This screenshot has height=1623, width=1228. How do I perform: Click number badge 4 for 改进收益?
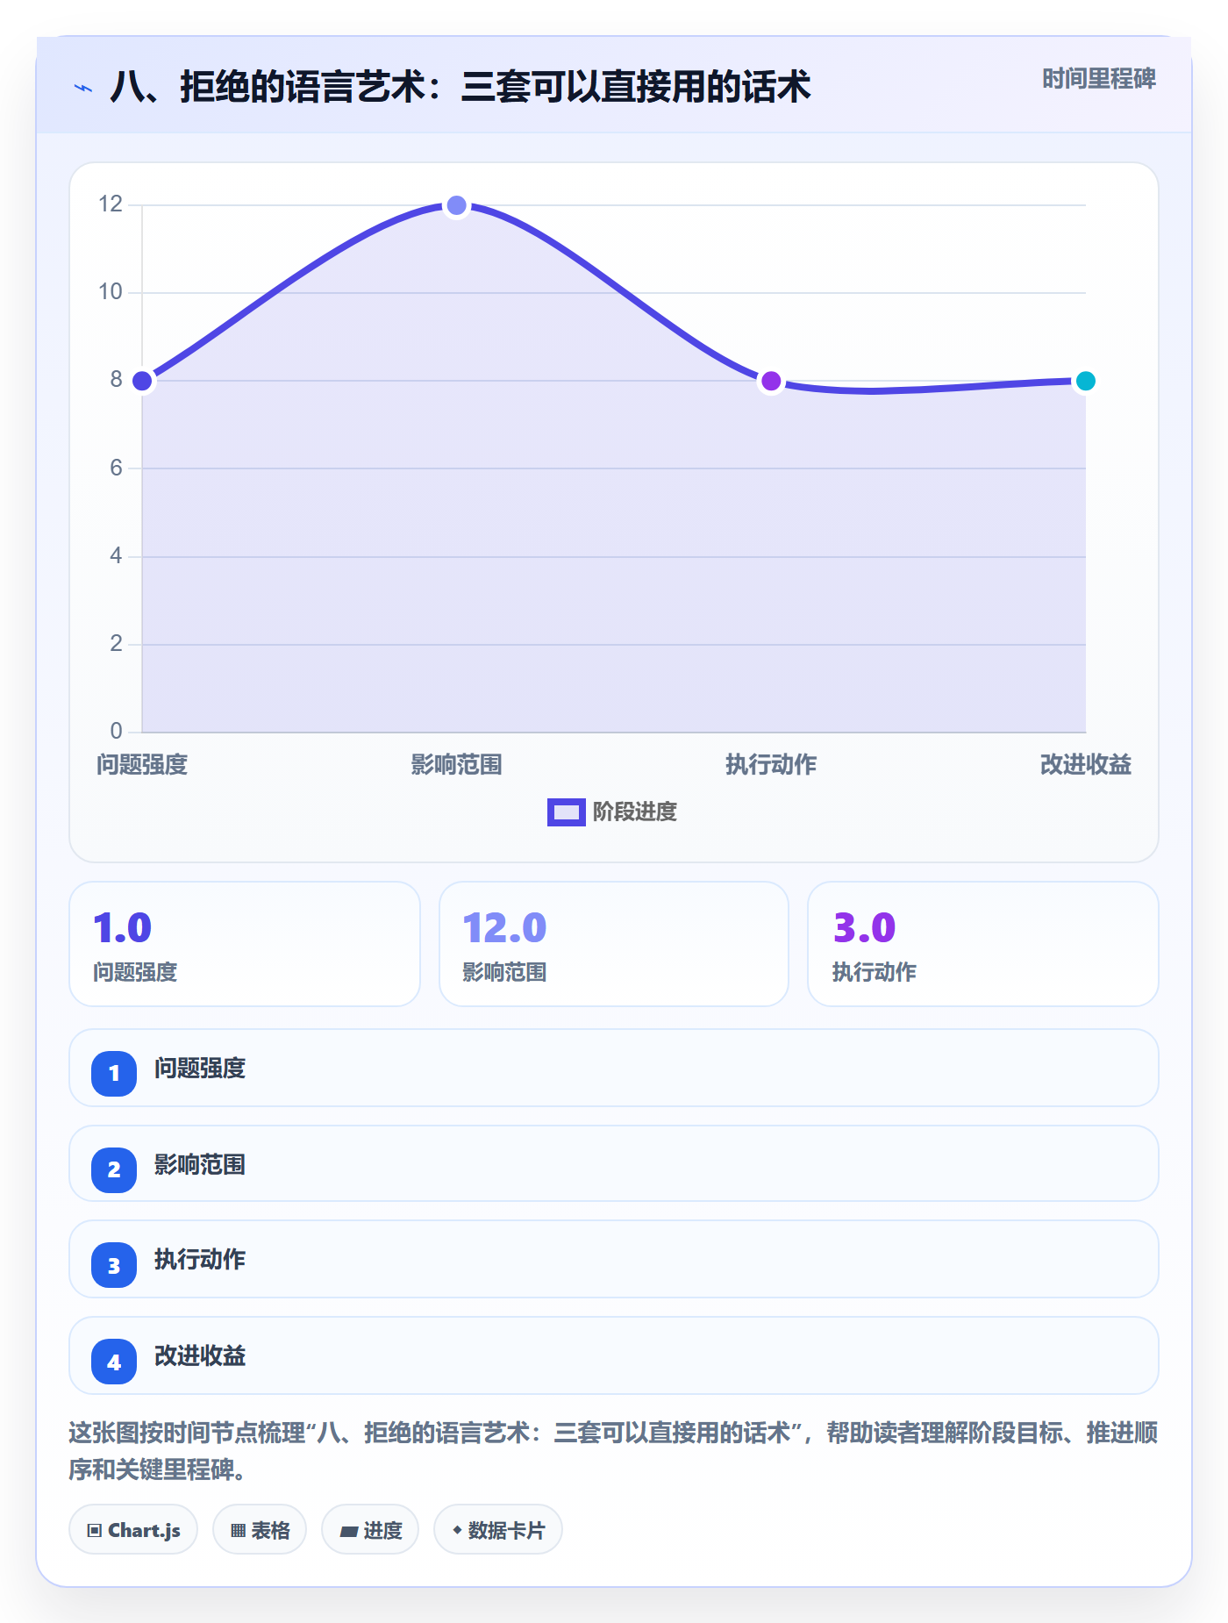(x=114, y=1362)
